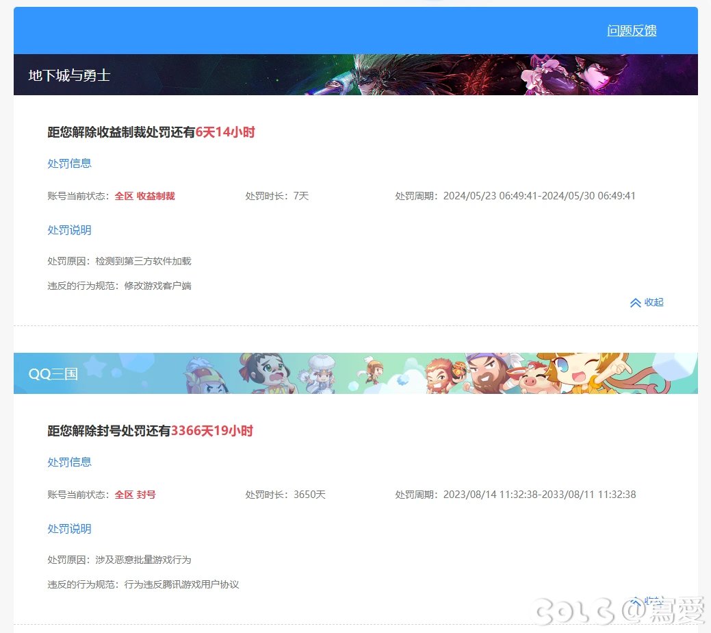Click the red 6天14小时 countdown text

(225, 132)
